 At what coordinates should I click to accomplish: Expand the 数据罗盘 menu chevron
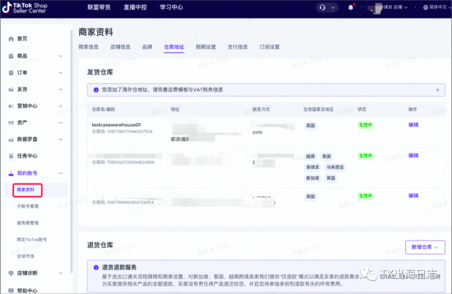point(61,139)
